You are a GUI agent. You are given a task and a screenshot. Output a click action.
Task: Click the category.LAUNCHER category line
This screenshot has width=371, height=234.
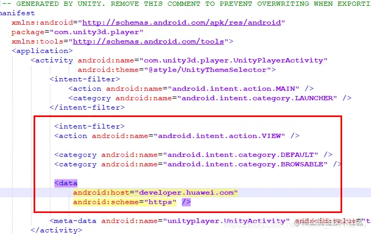(209, 98)
